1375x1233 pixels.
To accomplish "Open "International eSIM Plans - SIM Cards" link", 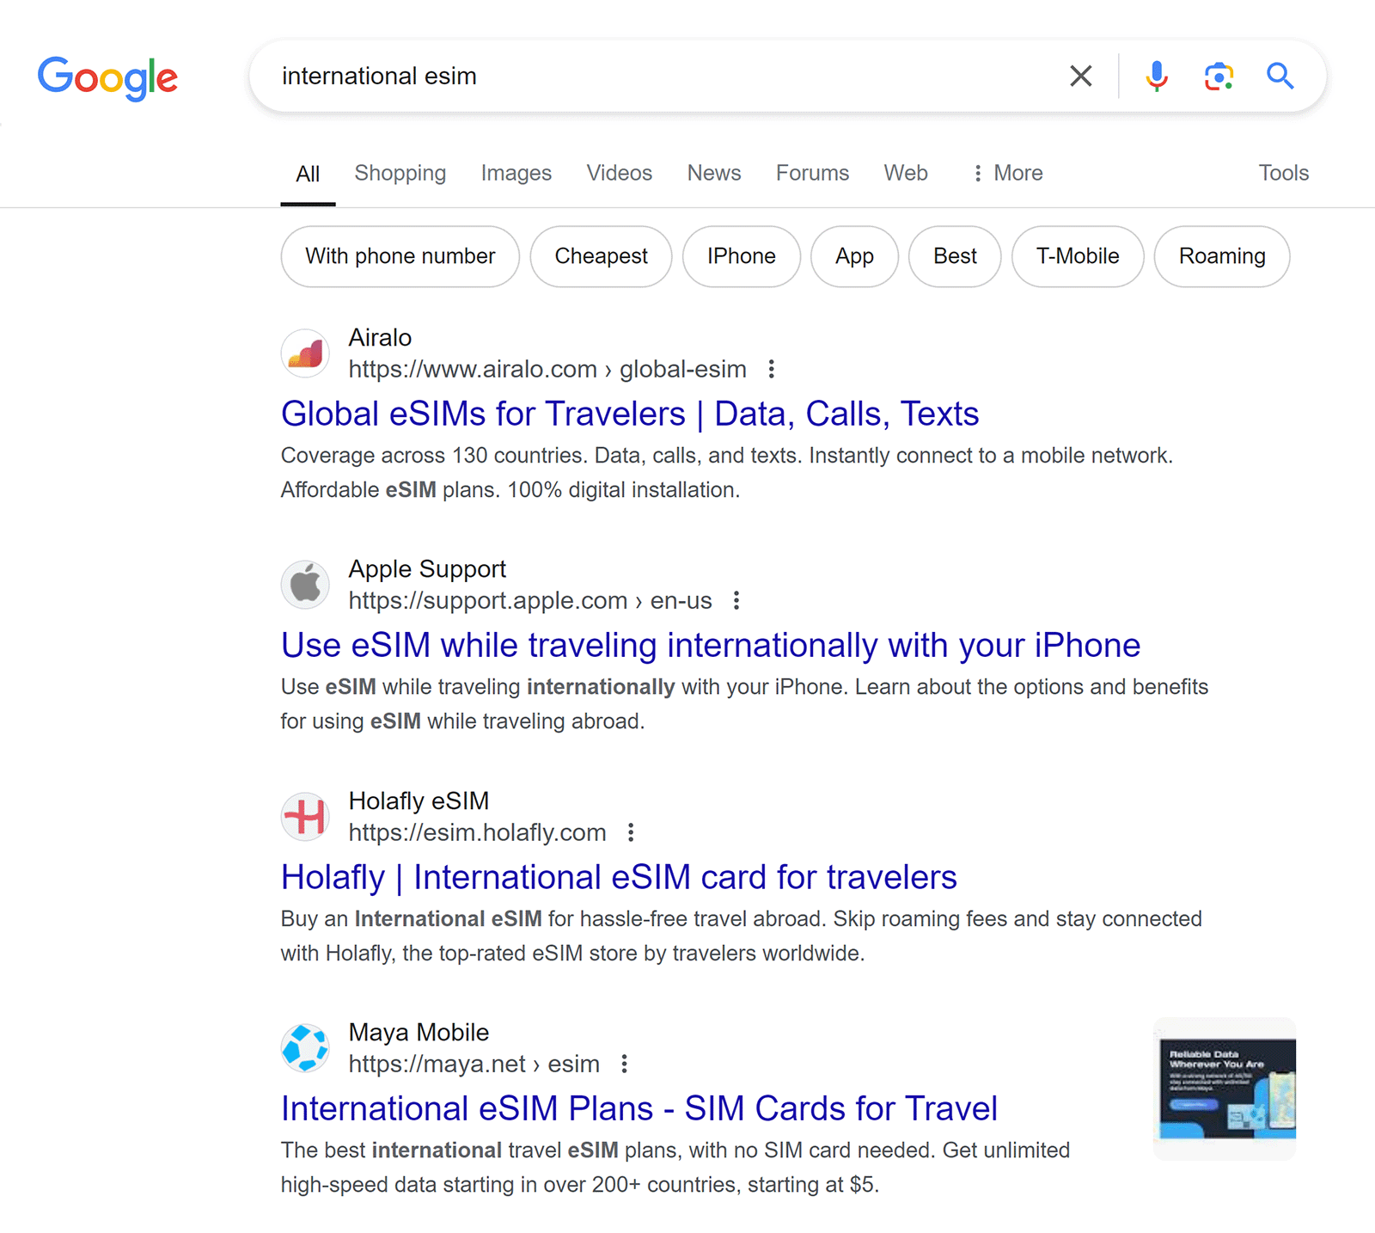I will 639,1108.
